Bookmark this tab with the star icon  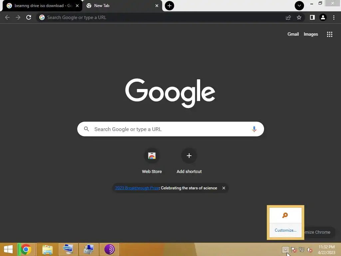tap(299, 17)
